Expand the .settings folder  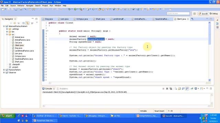point(7,29)
